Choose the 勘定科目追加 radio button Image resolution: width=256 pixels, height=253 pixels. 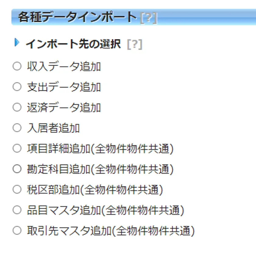(17, 169)
